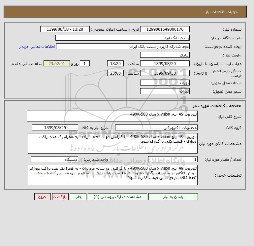Click the label شماره نیاز
Viewport: 254px width, 246px height.
(x=232, y=29)
